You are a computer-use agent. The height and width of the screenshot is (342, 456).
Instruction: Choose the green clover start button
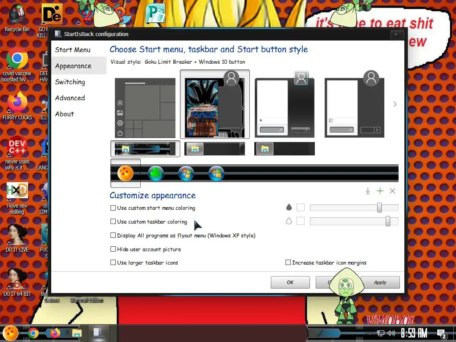[155, 173]
